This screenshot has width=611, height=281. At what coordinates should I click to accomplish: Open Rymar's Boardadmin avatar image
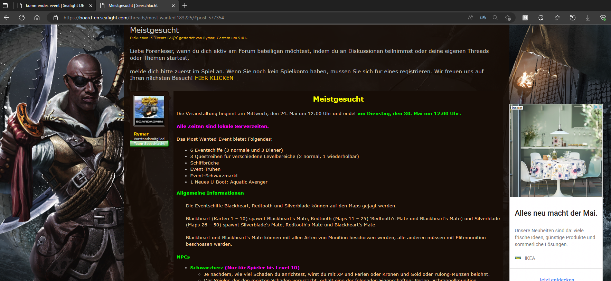click(x=149, y=110)
